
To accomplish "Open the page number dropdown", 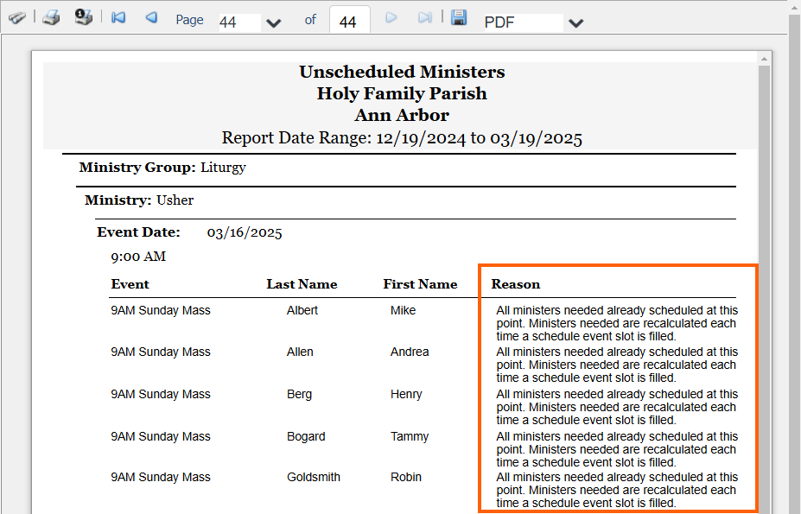I will [x=273, y=23].
